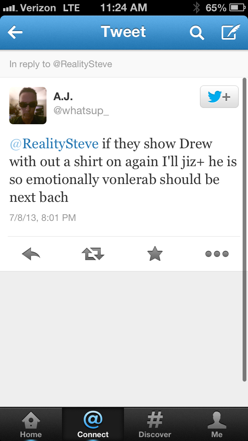Tap the back arrow in header
The height and width of the screenshot is (441, 248).
coord(15,32)
